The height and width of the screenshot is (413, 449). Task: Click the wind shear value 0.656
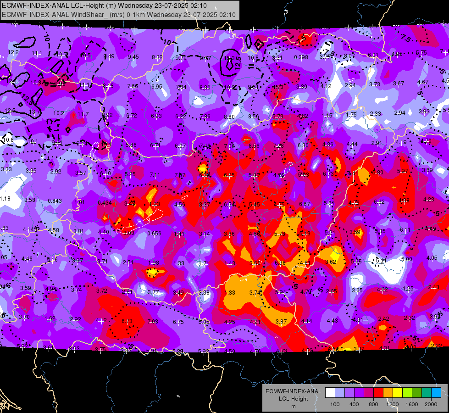[154, 234]
